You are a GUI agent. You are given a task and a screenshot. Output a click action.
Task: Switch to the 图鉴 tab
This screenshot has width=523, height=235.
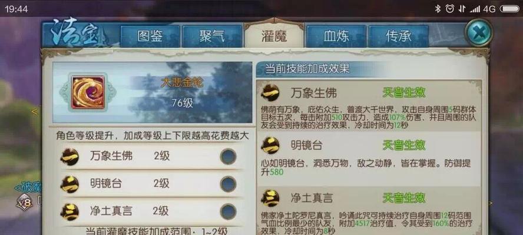tap(150, 36)
